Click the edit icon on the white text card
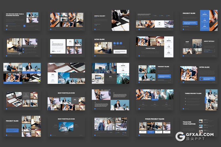221x147 pixels. (x=52, y=42)
